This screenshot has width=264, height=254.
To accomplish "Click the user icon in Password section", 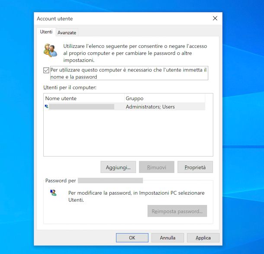I will pos(53,192).
